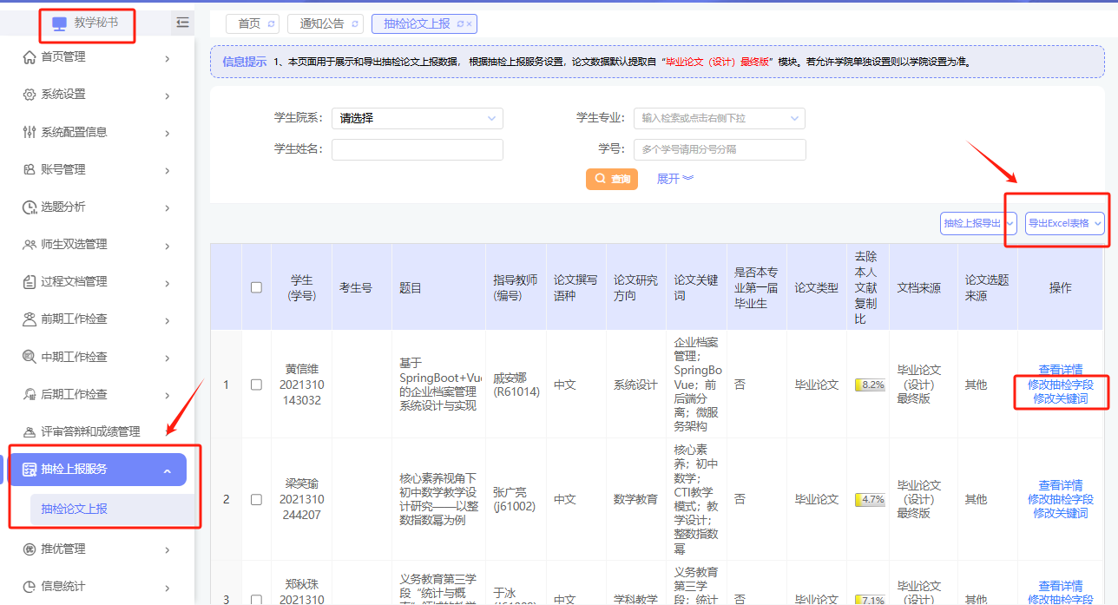
Task: Click the orange 查询 button
Action: (x=612, y=179)
